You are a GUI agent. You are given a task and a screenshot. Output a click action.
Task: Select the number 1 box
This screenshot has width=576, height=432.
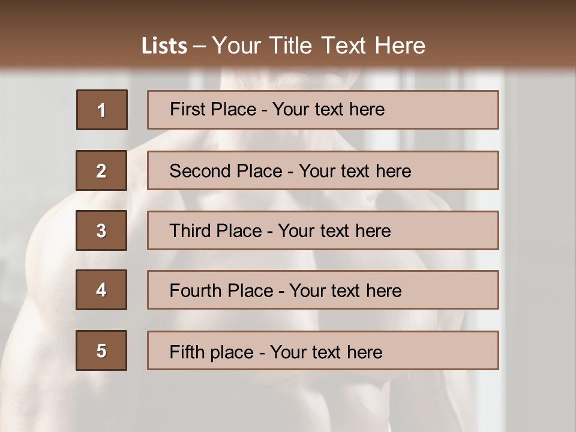pos(102,110)
